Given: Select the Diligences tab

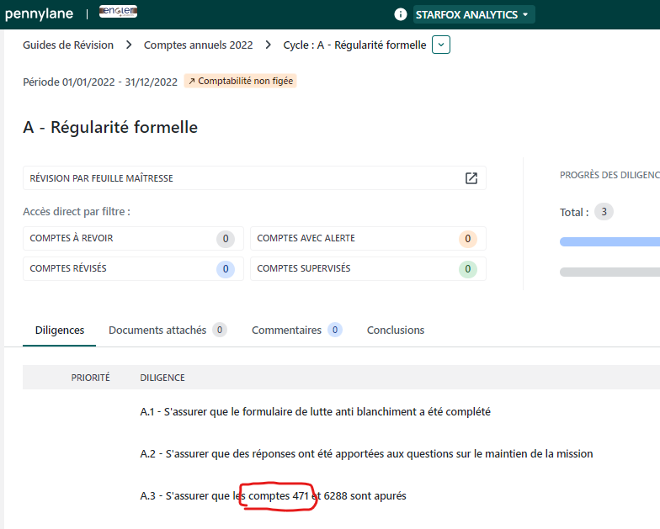Looking at the screenshot, I should point(60,331).
